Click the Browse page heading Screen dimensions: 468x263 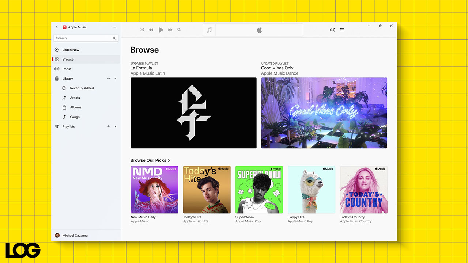pos(144,50)
